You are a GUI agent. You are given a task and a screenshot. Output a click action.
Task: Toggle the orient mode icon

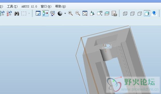pyautogui.click(x=53, y=13)
